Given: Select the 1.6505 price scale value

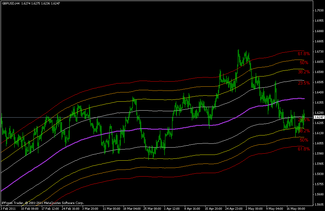Looking at the screenshot, I should coord(319,82).
